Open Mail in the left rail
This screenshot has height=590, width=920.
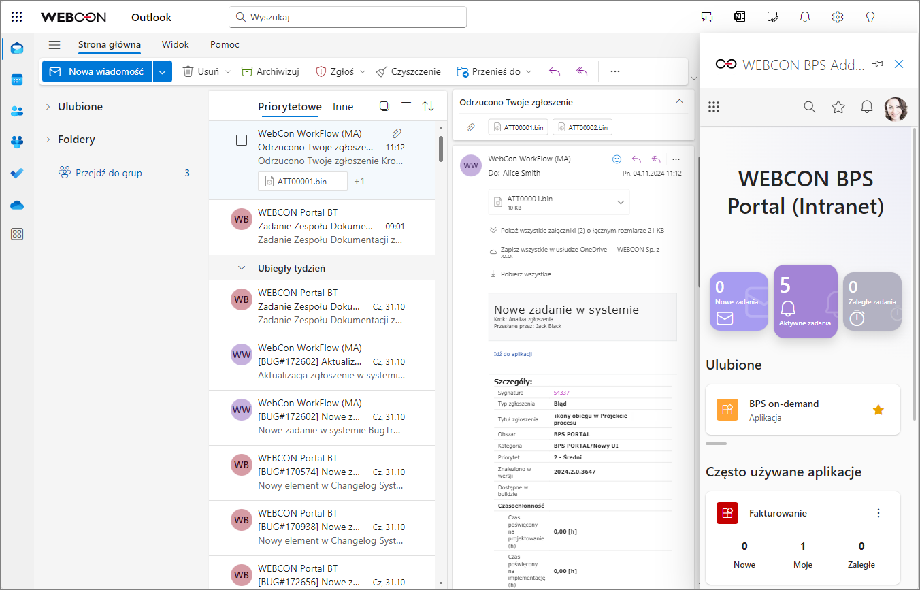[x=17, y=48]
